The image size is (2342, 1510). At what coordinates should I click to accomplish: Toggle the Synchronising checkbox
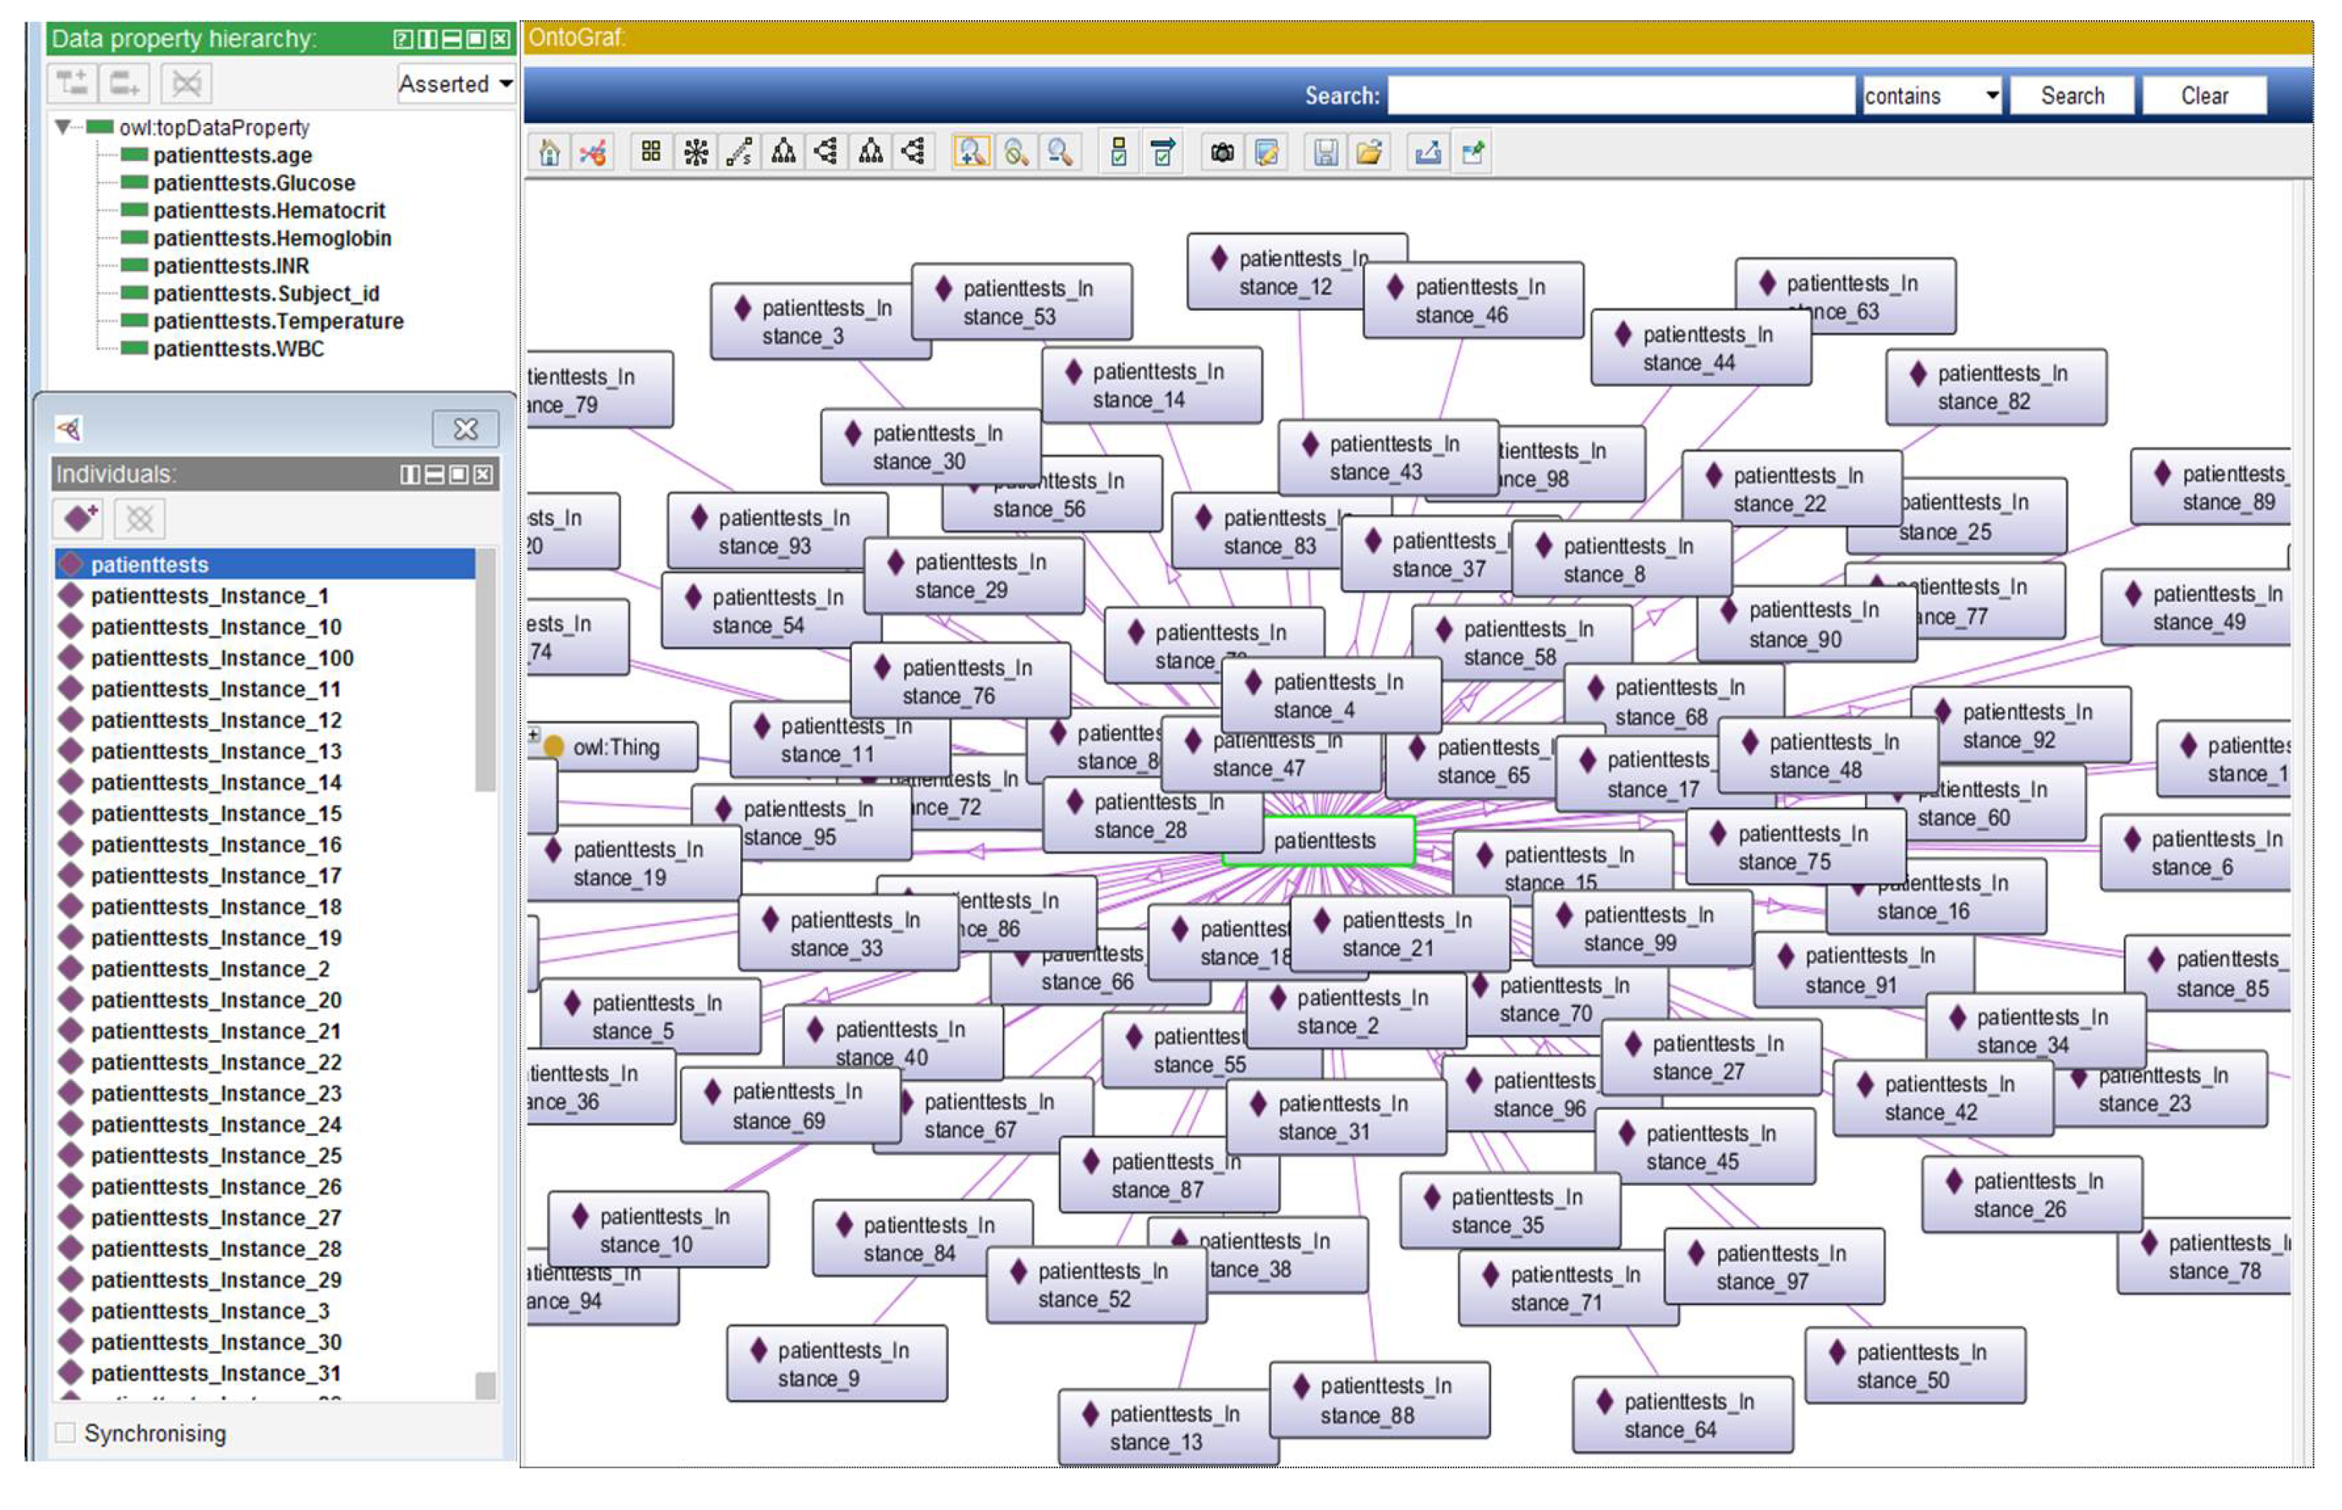pyautogui.click(x=66, y=1433)
